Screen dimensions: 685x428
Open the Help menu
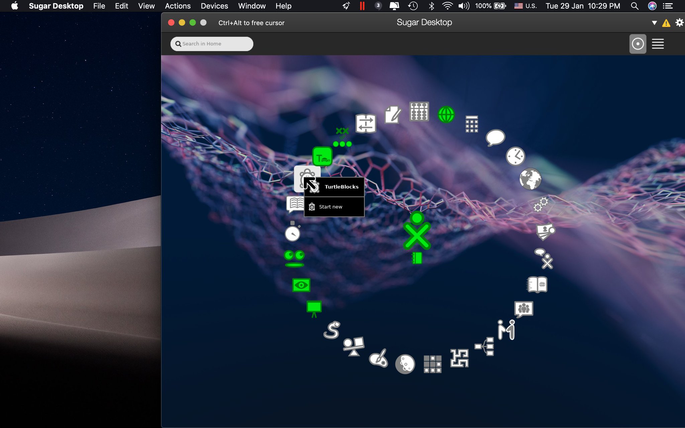[x=283, y=6]
